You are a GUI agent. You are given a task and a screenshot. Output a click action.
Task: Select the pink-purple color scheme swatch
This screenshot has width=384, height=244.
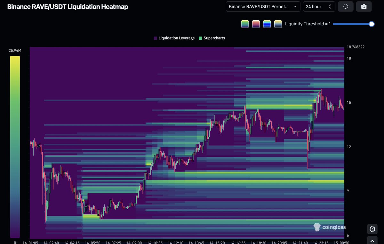(256, 24)
